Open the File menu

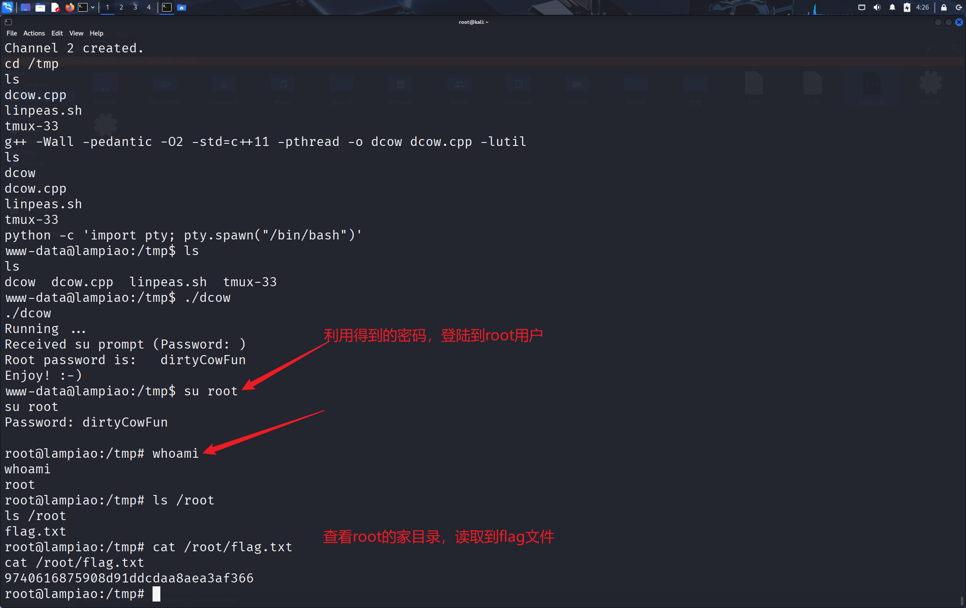click(x=12, y=33)
